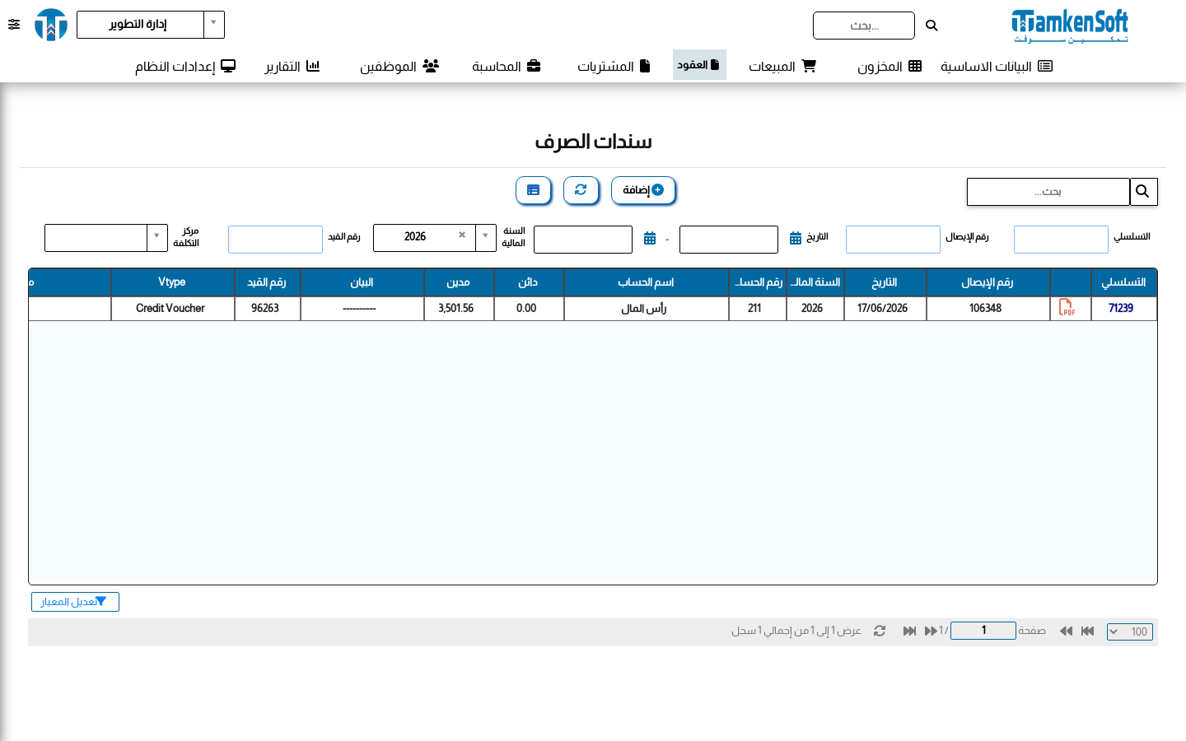Screen dimensions: 1186x741
Task: Focus the التسلسلي filter field
Action: (x=1061, y=240)
